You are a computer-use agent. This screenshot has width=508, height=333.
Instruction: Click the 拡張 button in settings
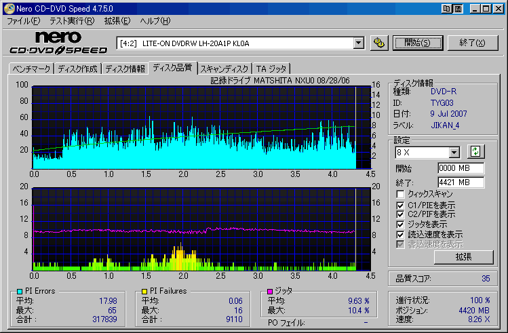[x=464, y=256]
